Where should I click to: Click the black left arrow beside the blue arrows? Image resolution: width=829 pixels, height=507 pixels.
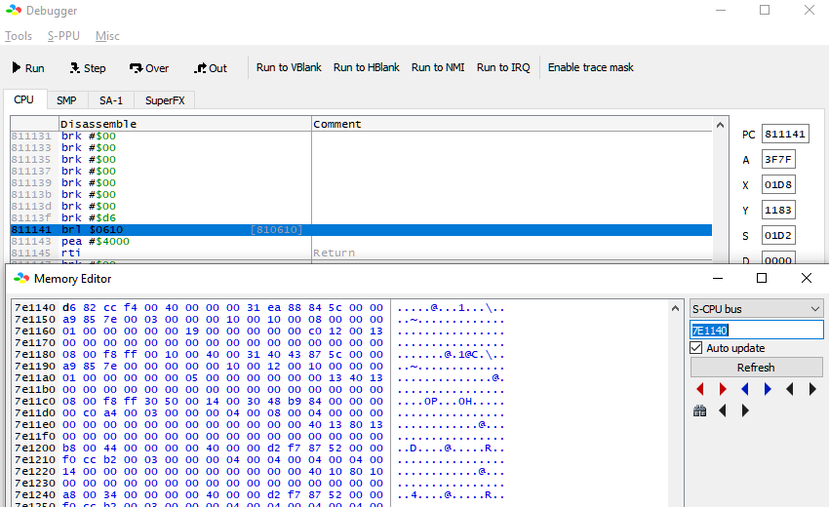pos(790,390)
